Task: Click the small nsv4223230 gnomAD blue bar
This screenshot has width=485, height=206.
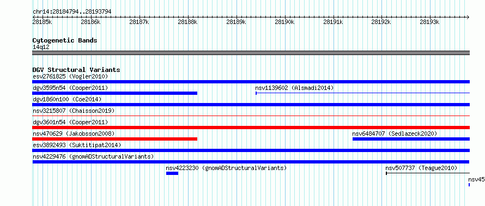Action: [172, 173]
